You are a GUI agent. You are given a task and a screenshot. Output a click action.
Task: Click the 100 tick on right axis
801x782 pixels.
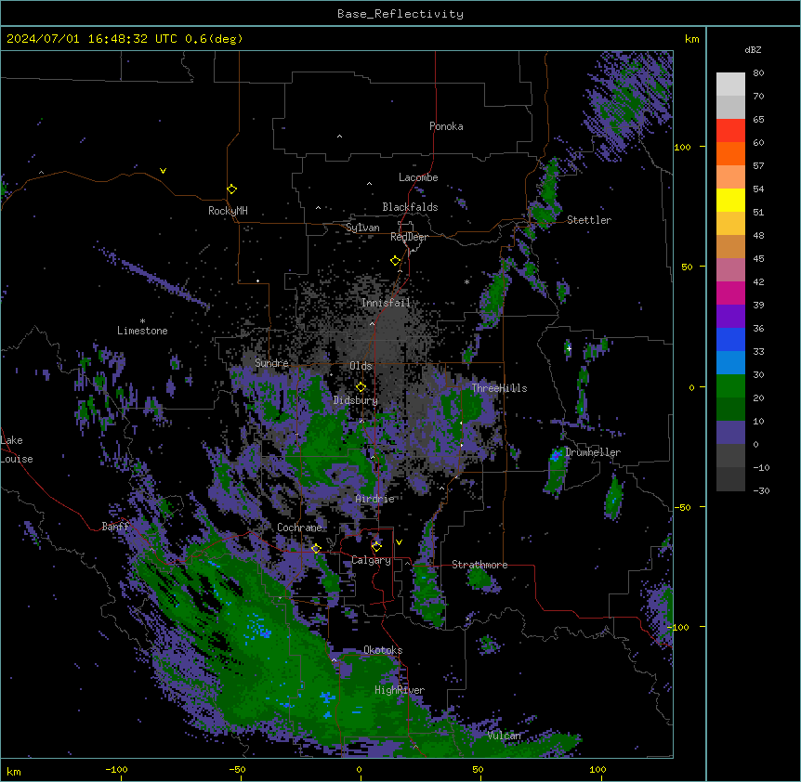point(682,147)
